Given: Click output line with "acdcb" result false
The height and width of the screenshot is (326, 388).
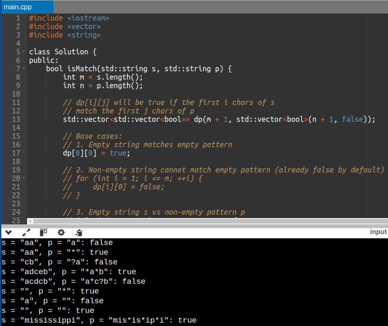Looking at the screenshot, I should [x=73, y=282].
